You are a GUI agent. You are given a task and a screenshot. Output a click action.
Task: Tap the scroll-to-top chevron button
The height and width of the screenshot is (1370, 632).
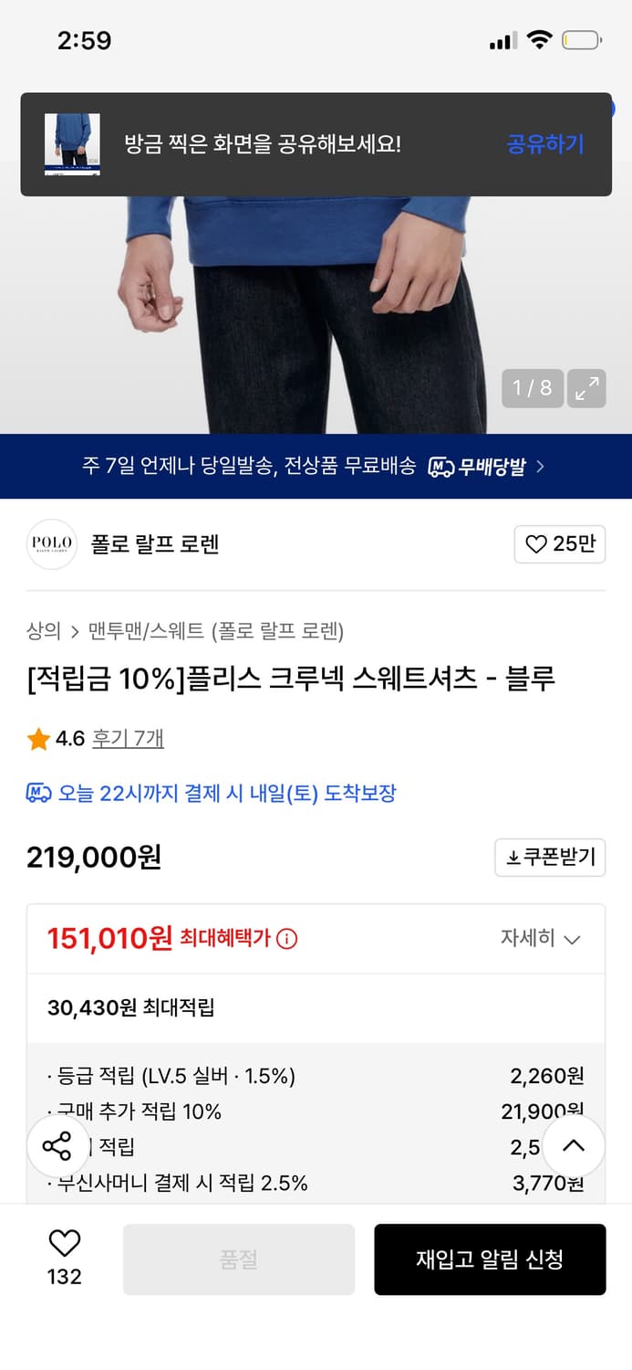pyautogui.click(x=573, y=1146)
